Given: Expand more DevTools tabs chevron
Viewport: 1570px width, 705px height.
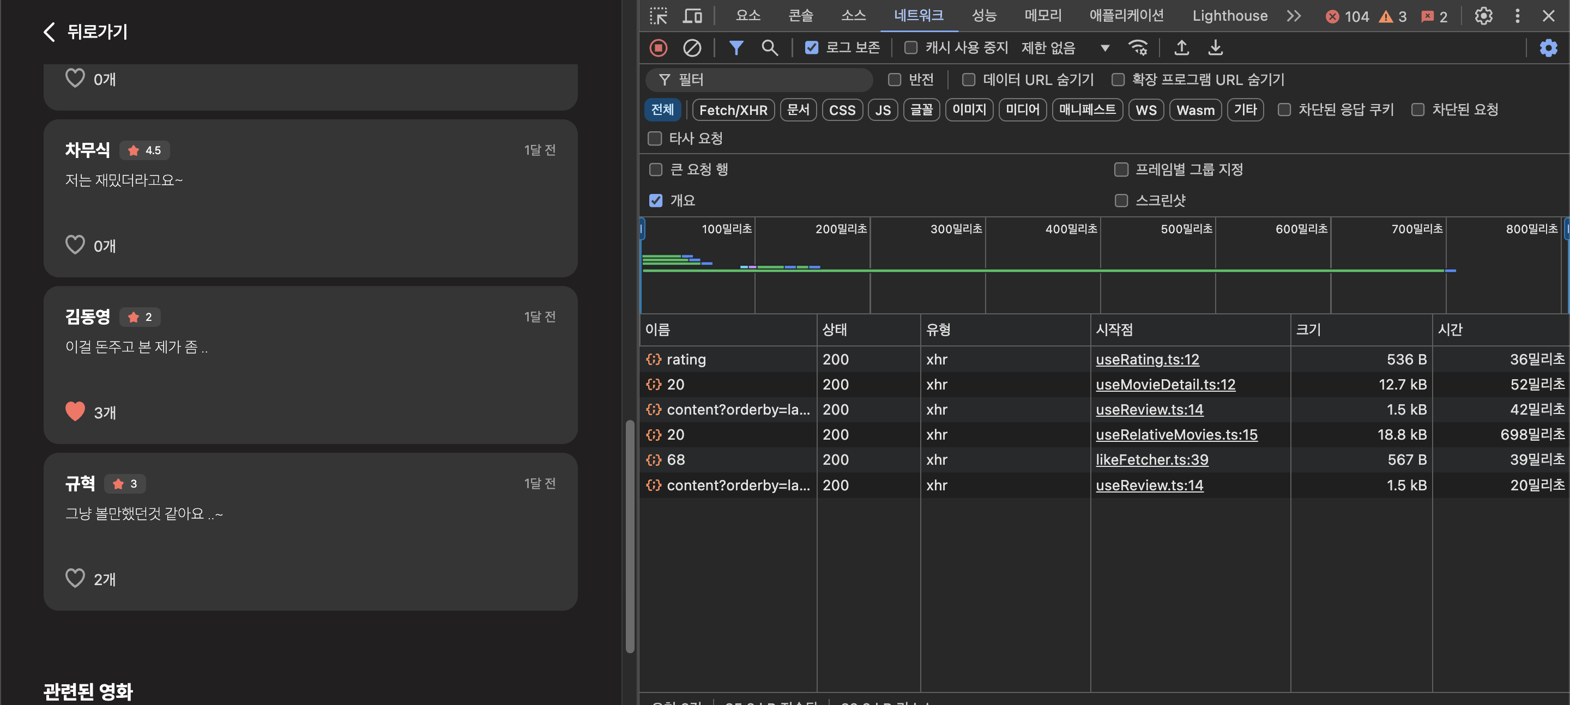Looking at the screenshot, I should pos(1293,16).
